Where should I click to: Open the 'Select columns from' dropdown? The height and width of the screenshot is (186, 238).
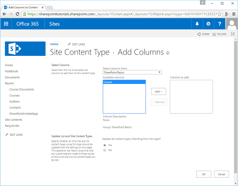pyautogui.click(x=132, y=72)
